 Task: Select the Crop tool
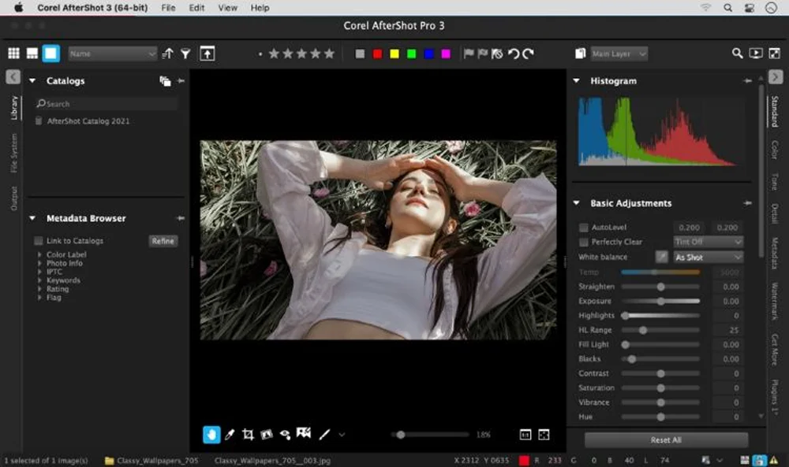tap(248, 434)
